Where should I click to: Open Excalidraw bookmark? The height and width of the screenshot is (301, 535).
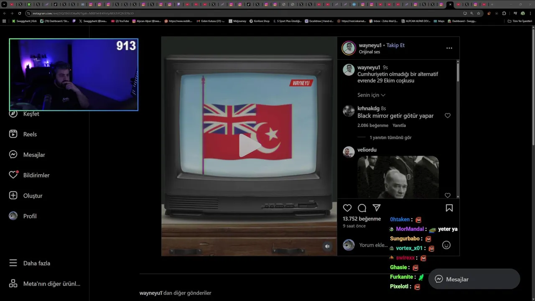(319, 21)
